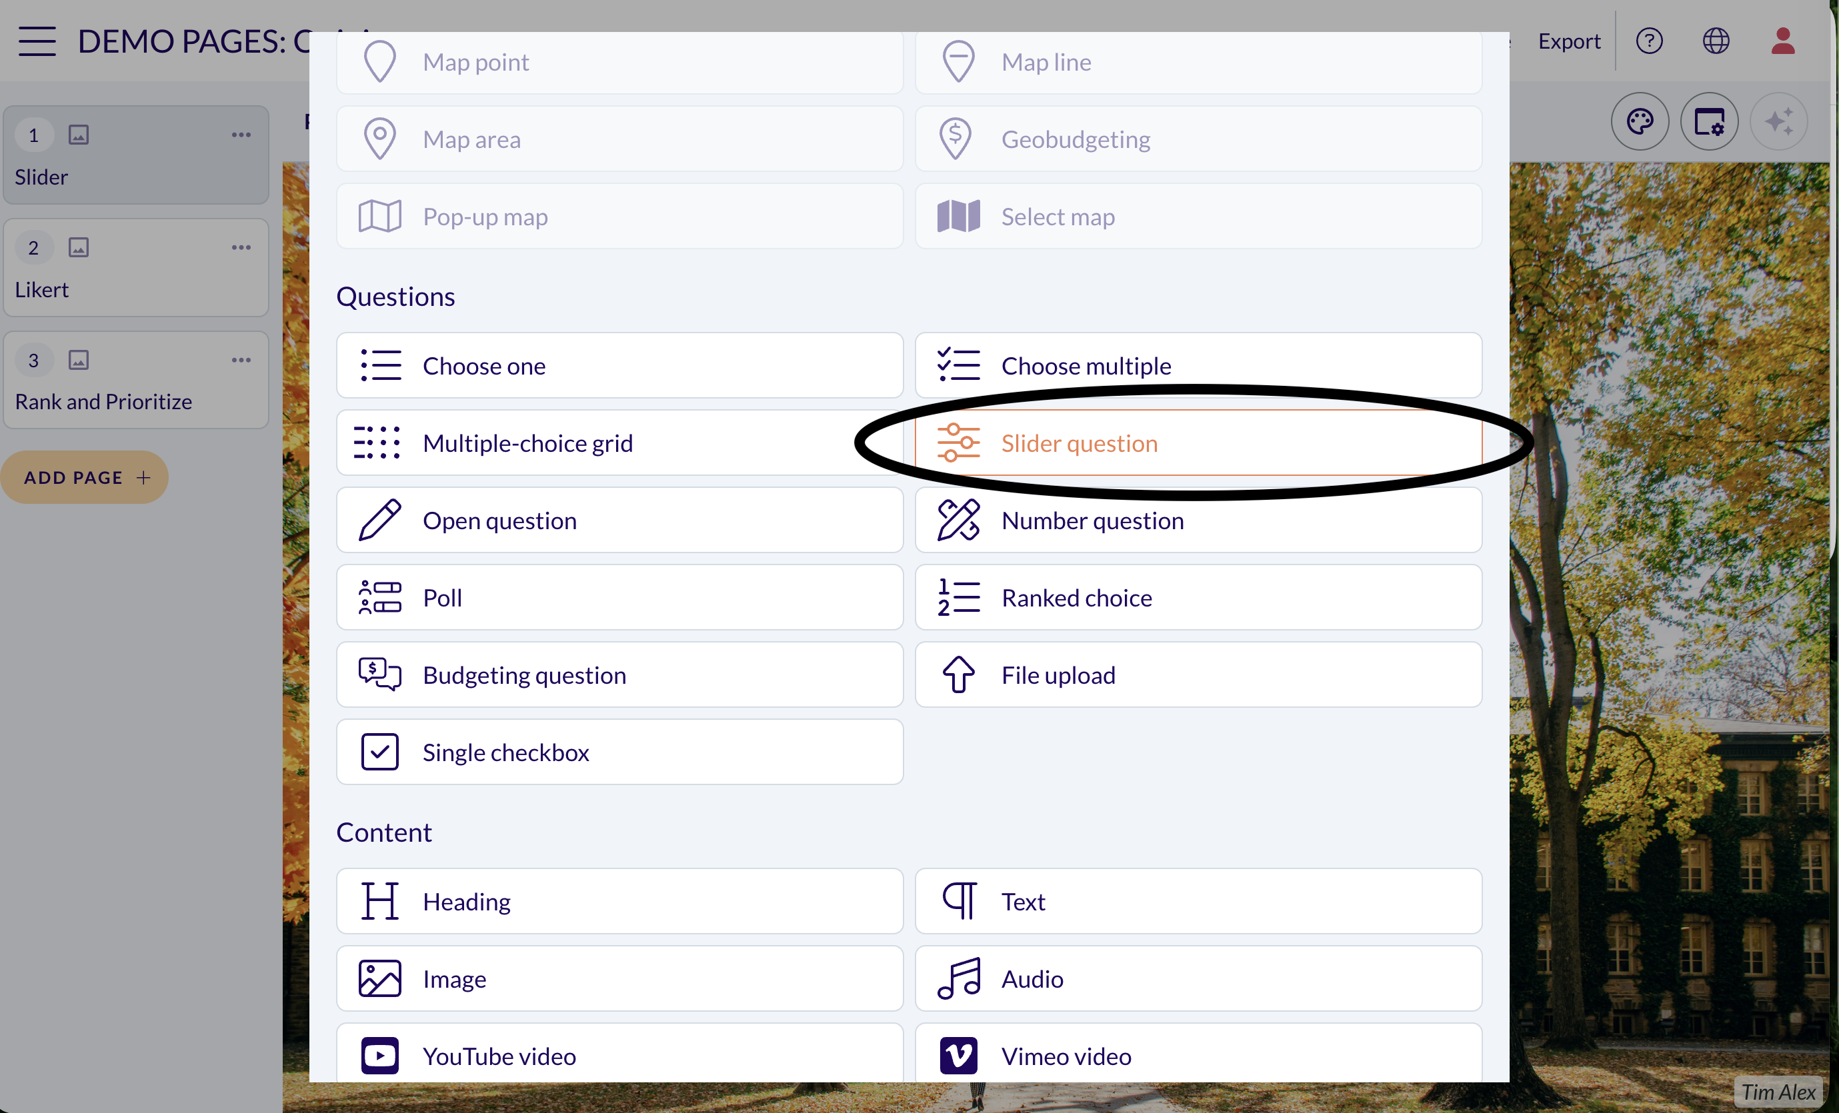Add a Poll question
The height and width of the screenshot is (1113, 1839).
(619, 598)
